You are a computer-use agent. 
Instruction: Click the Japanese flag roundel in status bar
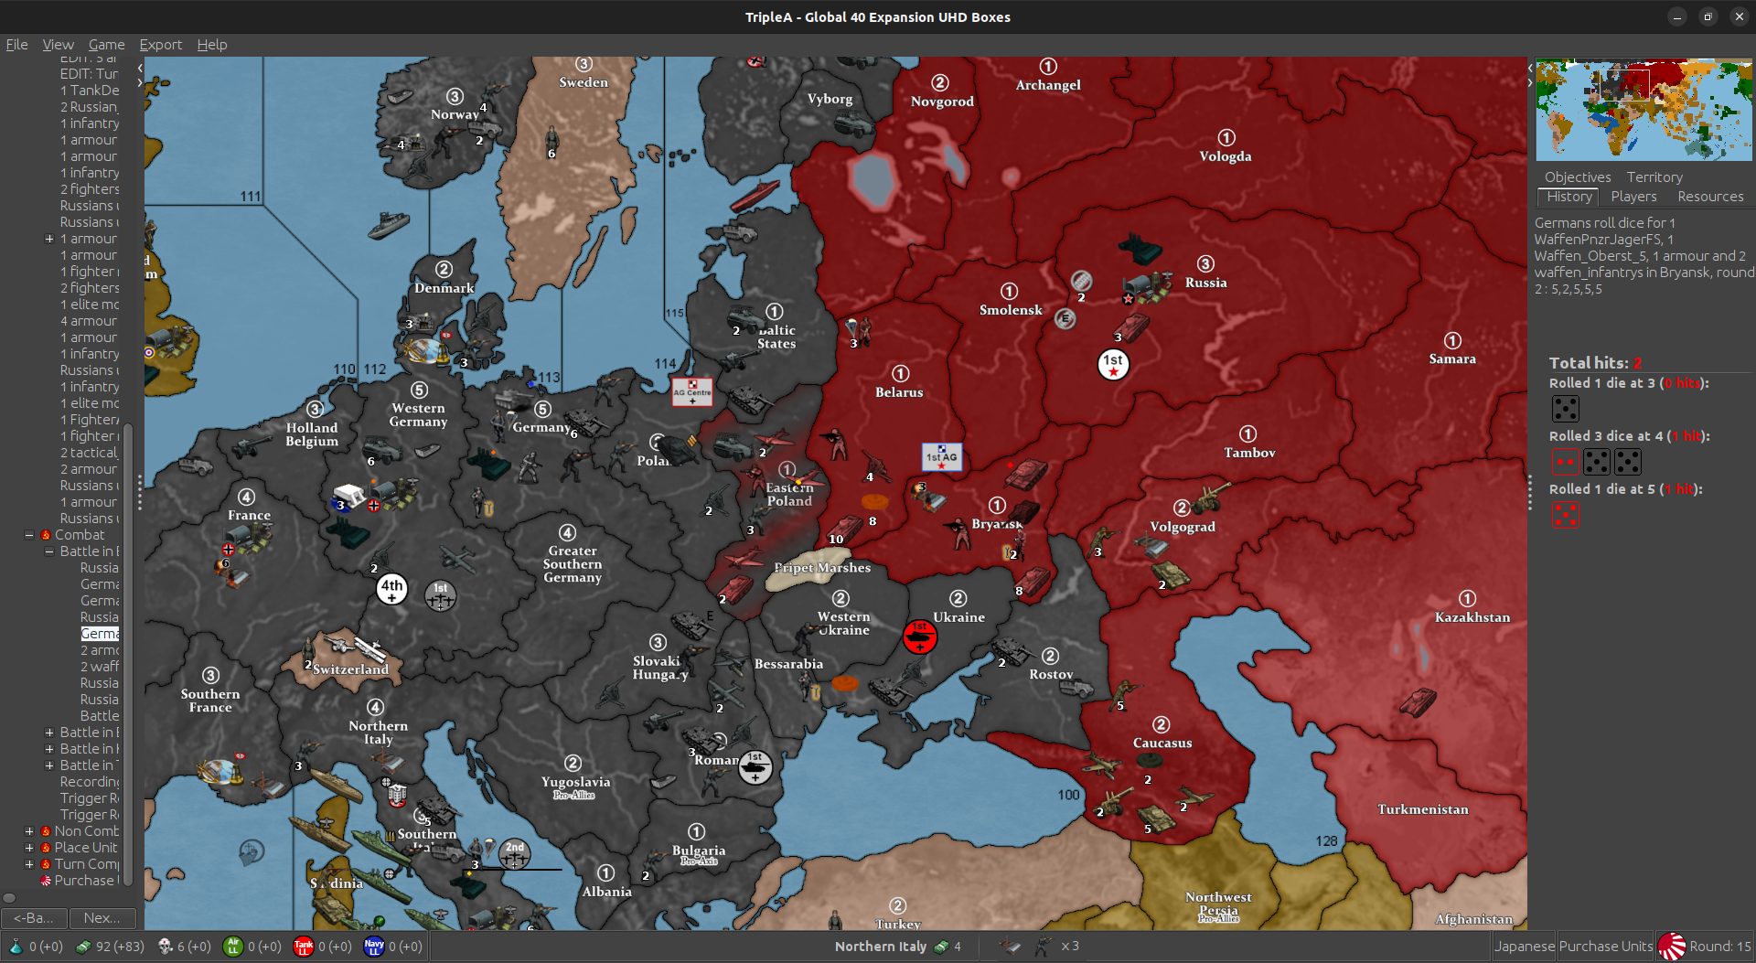pyautogui.click(x=1672, y=947)
